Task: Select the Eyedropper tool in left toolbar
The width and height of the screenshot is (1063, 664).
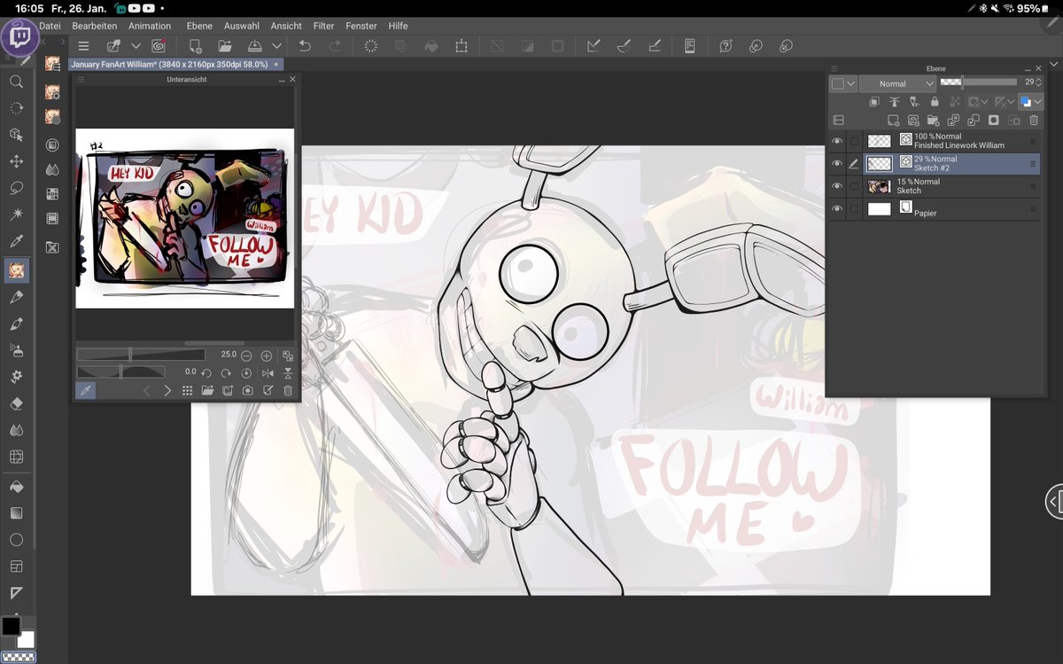Action: [16, 241]
